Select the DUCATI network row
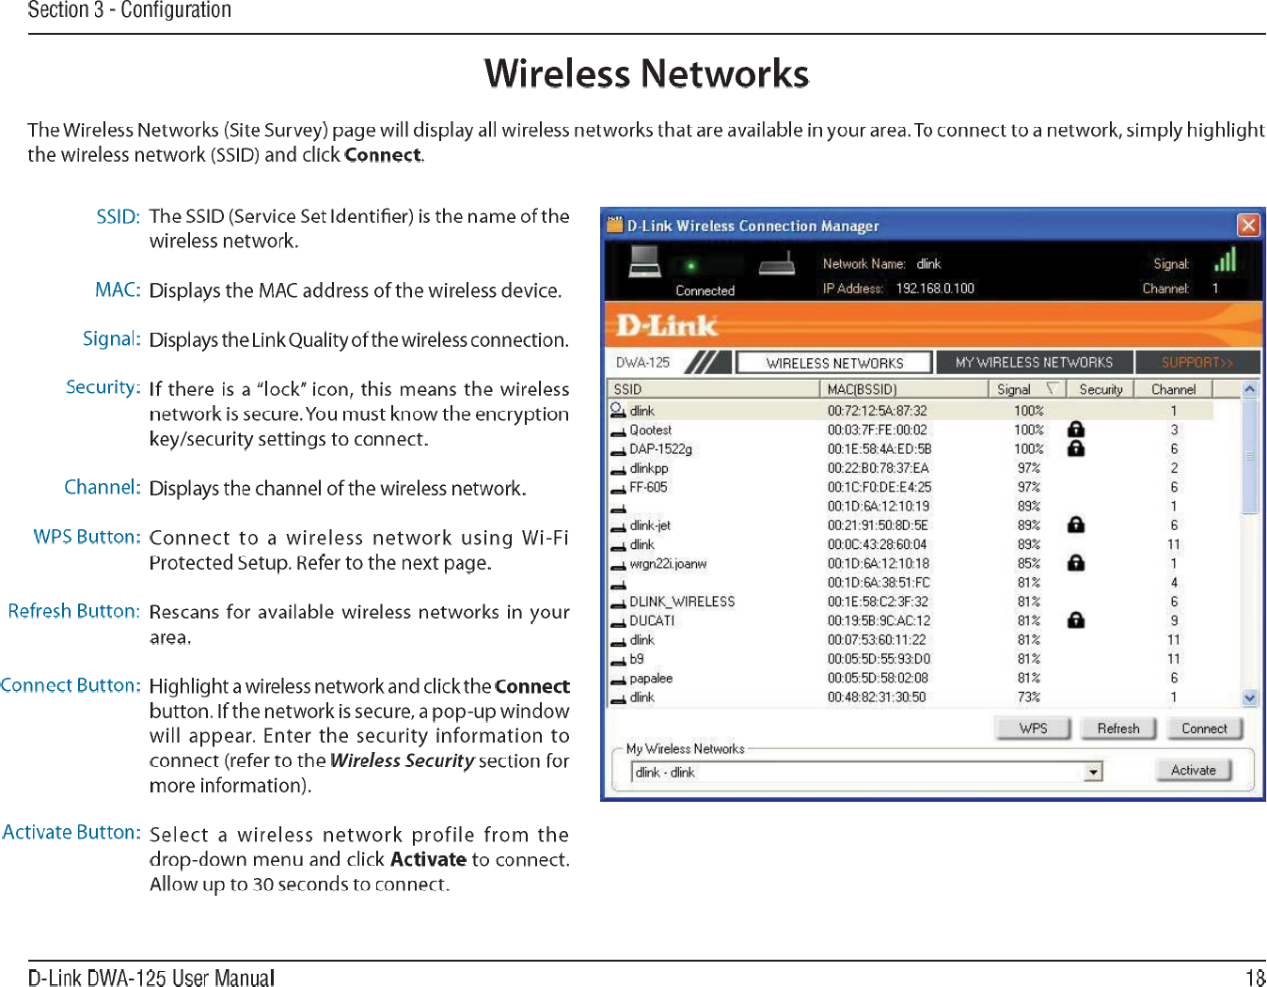The height and width of the screenshot is (987, 1267). tap(911, 620)
